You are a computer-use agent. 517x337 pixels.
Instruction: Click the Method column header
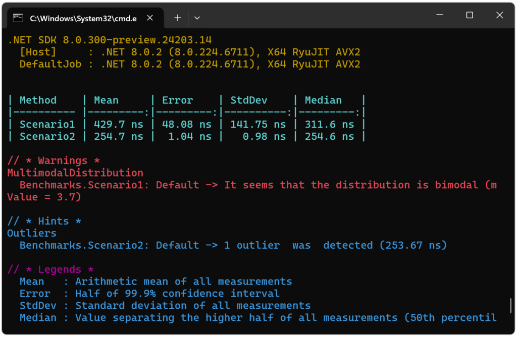pos(38,100)
